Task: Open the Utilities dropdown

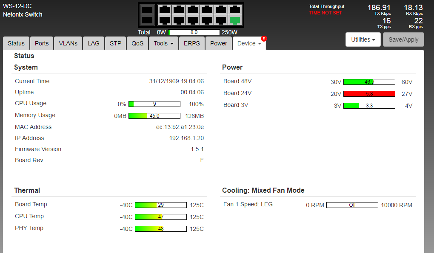Action: (x=363, y=39)
